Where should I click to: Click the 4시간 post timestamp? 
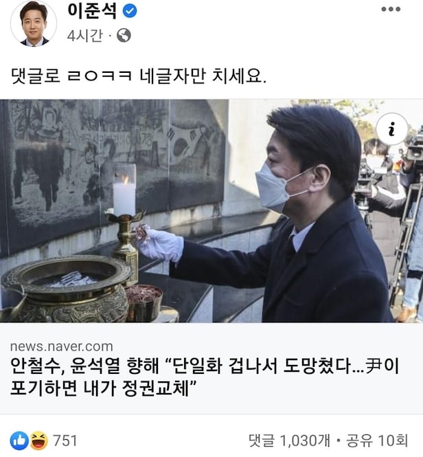84,36
